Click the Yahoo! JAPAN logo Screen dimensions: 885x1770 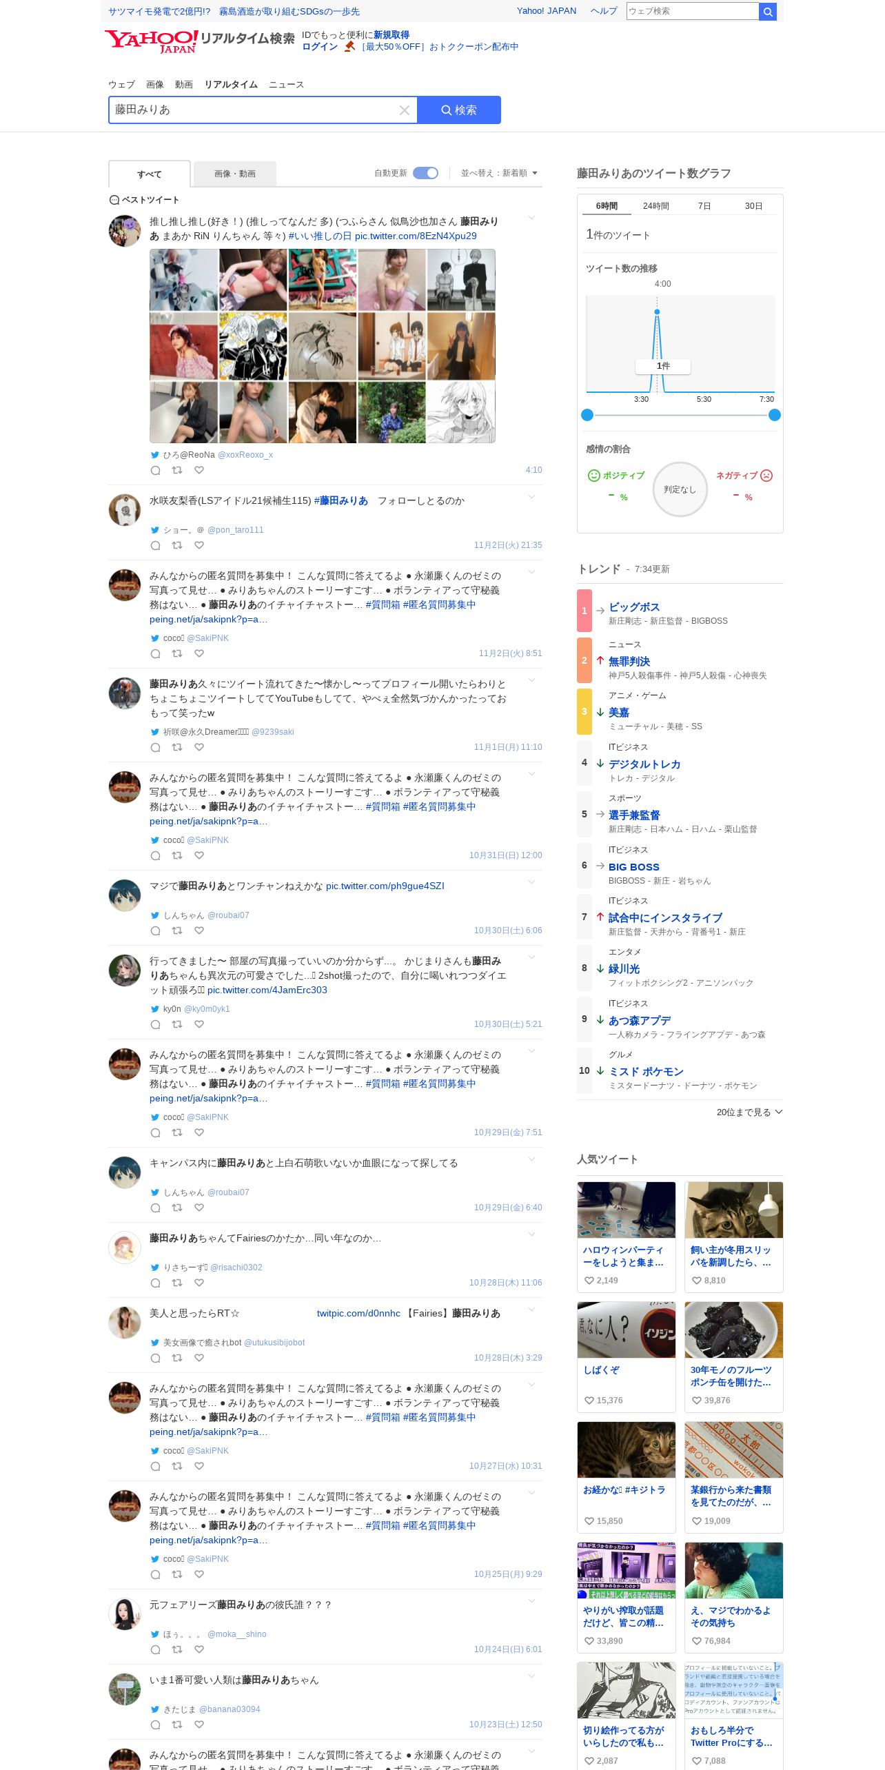click(x=152, y=41)
